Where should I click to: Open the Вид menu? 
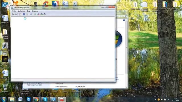click(x=28, y=11)
